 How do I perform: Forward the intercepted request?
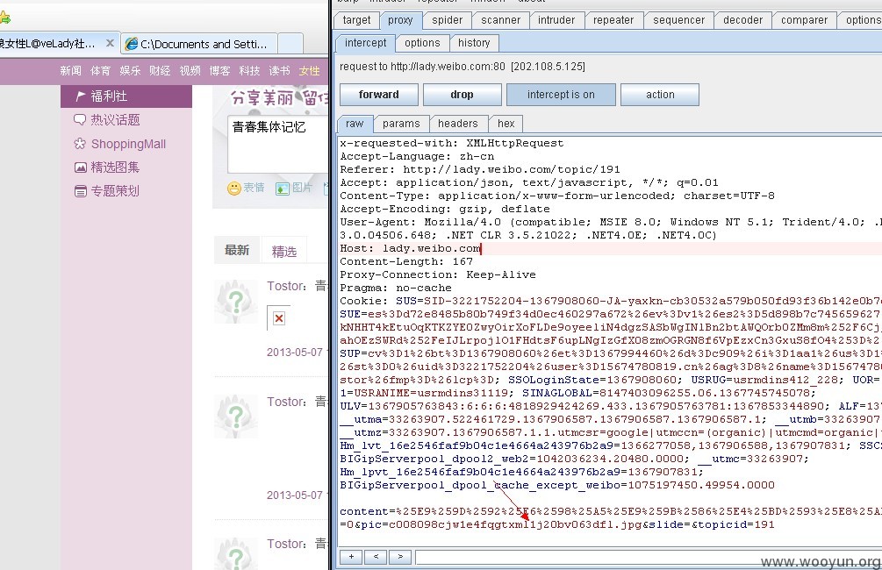click(x=378, y=95)
